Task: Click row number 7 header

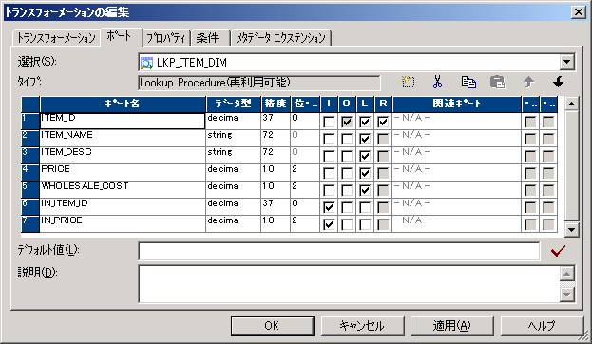Action: [30, 223]
